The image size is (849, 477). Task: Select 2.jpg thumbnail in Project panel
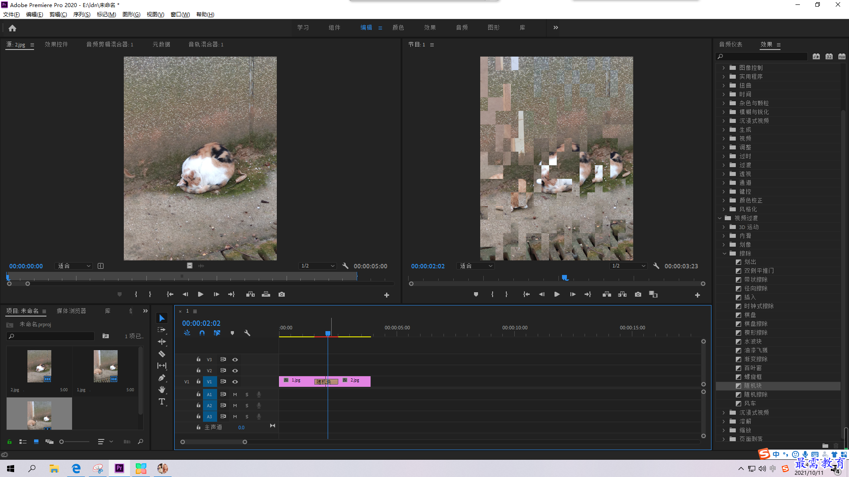pos(39,366)
